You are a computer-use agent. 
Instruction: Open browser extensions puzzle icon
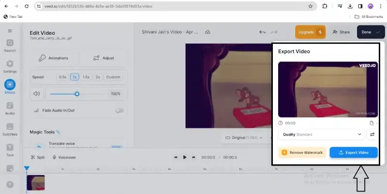[x=325, y=6]
